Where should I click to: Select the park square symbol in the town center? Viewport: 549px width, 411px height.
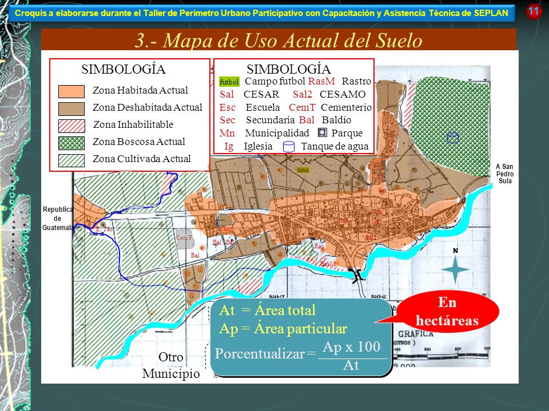365,219
